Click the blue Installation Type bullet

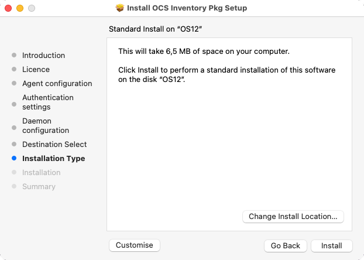pyautogui.click(x=14, y=158)
